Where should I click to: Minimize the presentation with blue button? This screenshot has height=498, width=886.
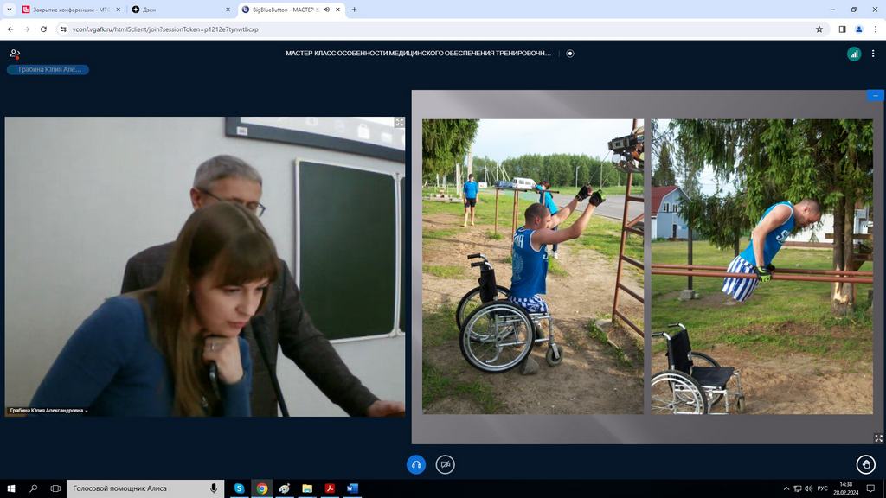coord(876,96)
